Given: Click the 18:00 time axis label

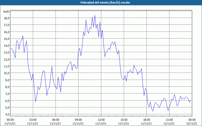Looking at the screenshot, I should click(x=146, y=120).
